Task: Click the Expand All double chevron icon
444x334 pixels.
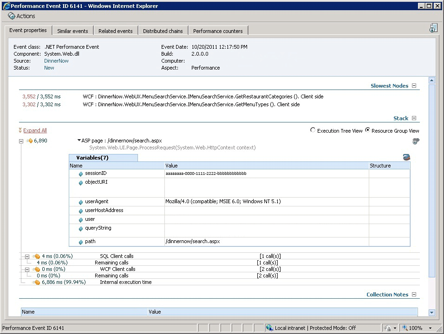Action: (x=20, y=130)
